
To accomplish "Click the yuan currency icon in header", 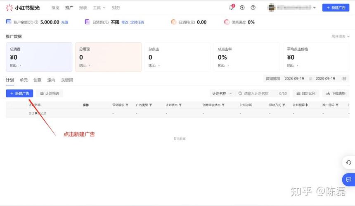I will [242, 7].
